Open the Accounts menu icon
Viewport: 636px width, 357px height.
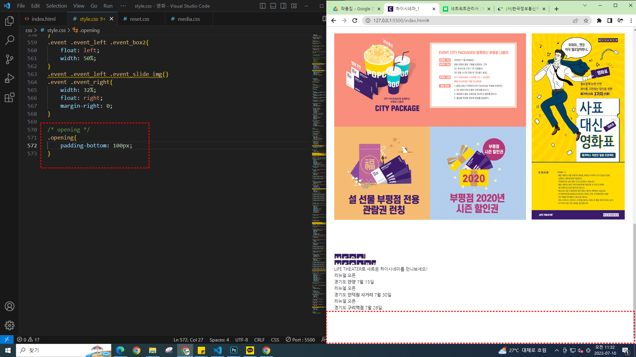[9, 306]
